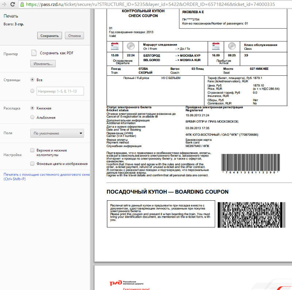Click the passenger name ЯКОВЛЕВ А Е
Screen dimensions: 292x290
(x=193, y=12)
